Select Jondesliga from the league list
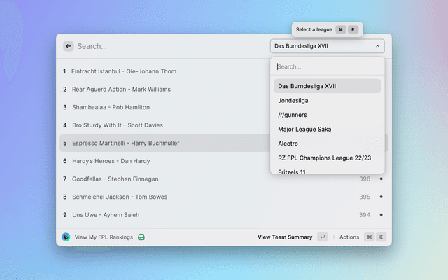Screen dimensions: 448x280 coord(294,101)
